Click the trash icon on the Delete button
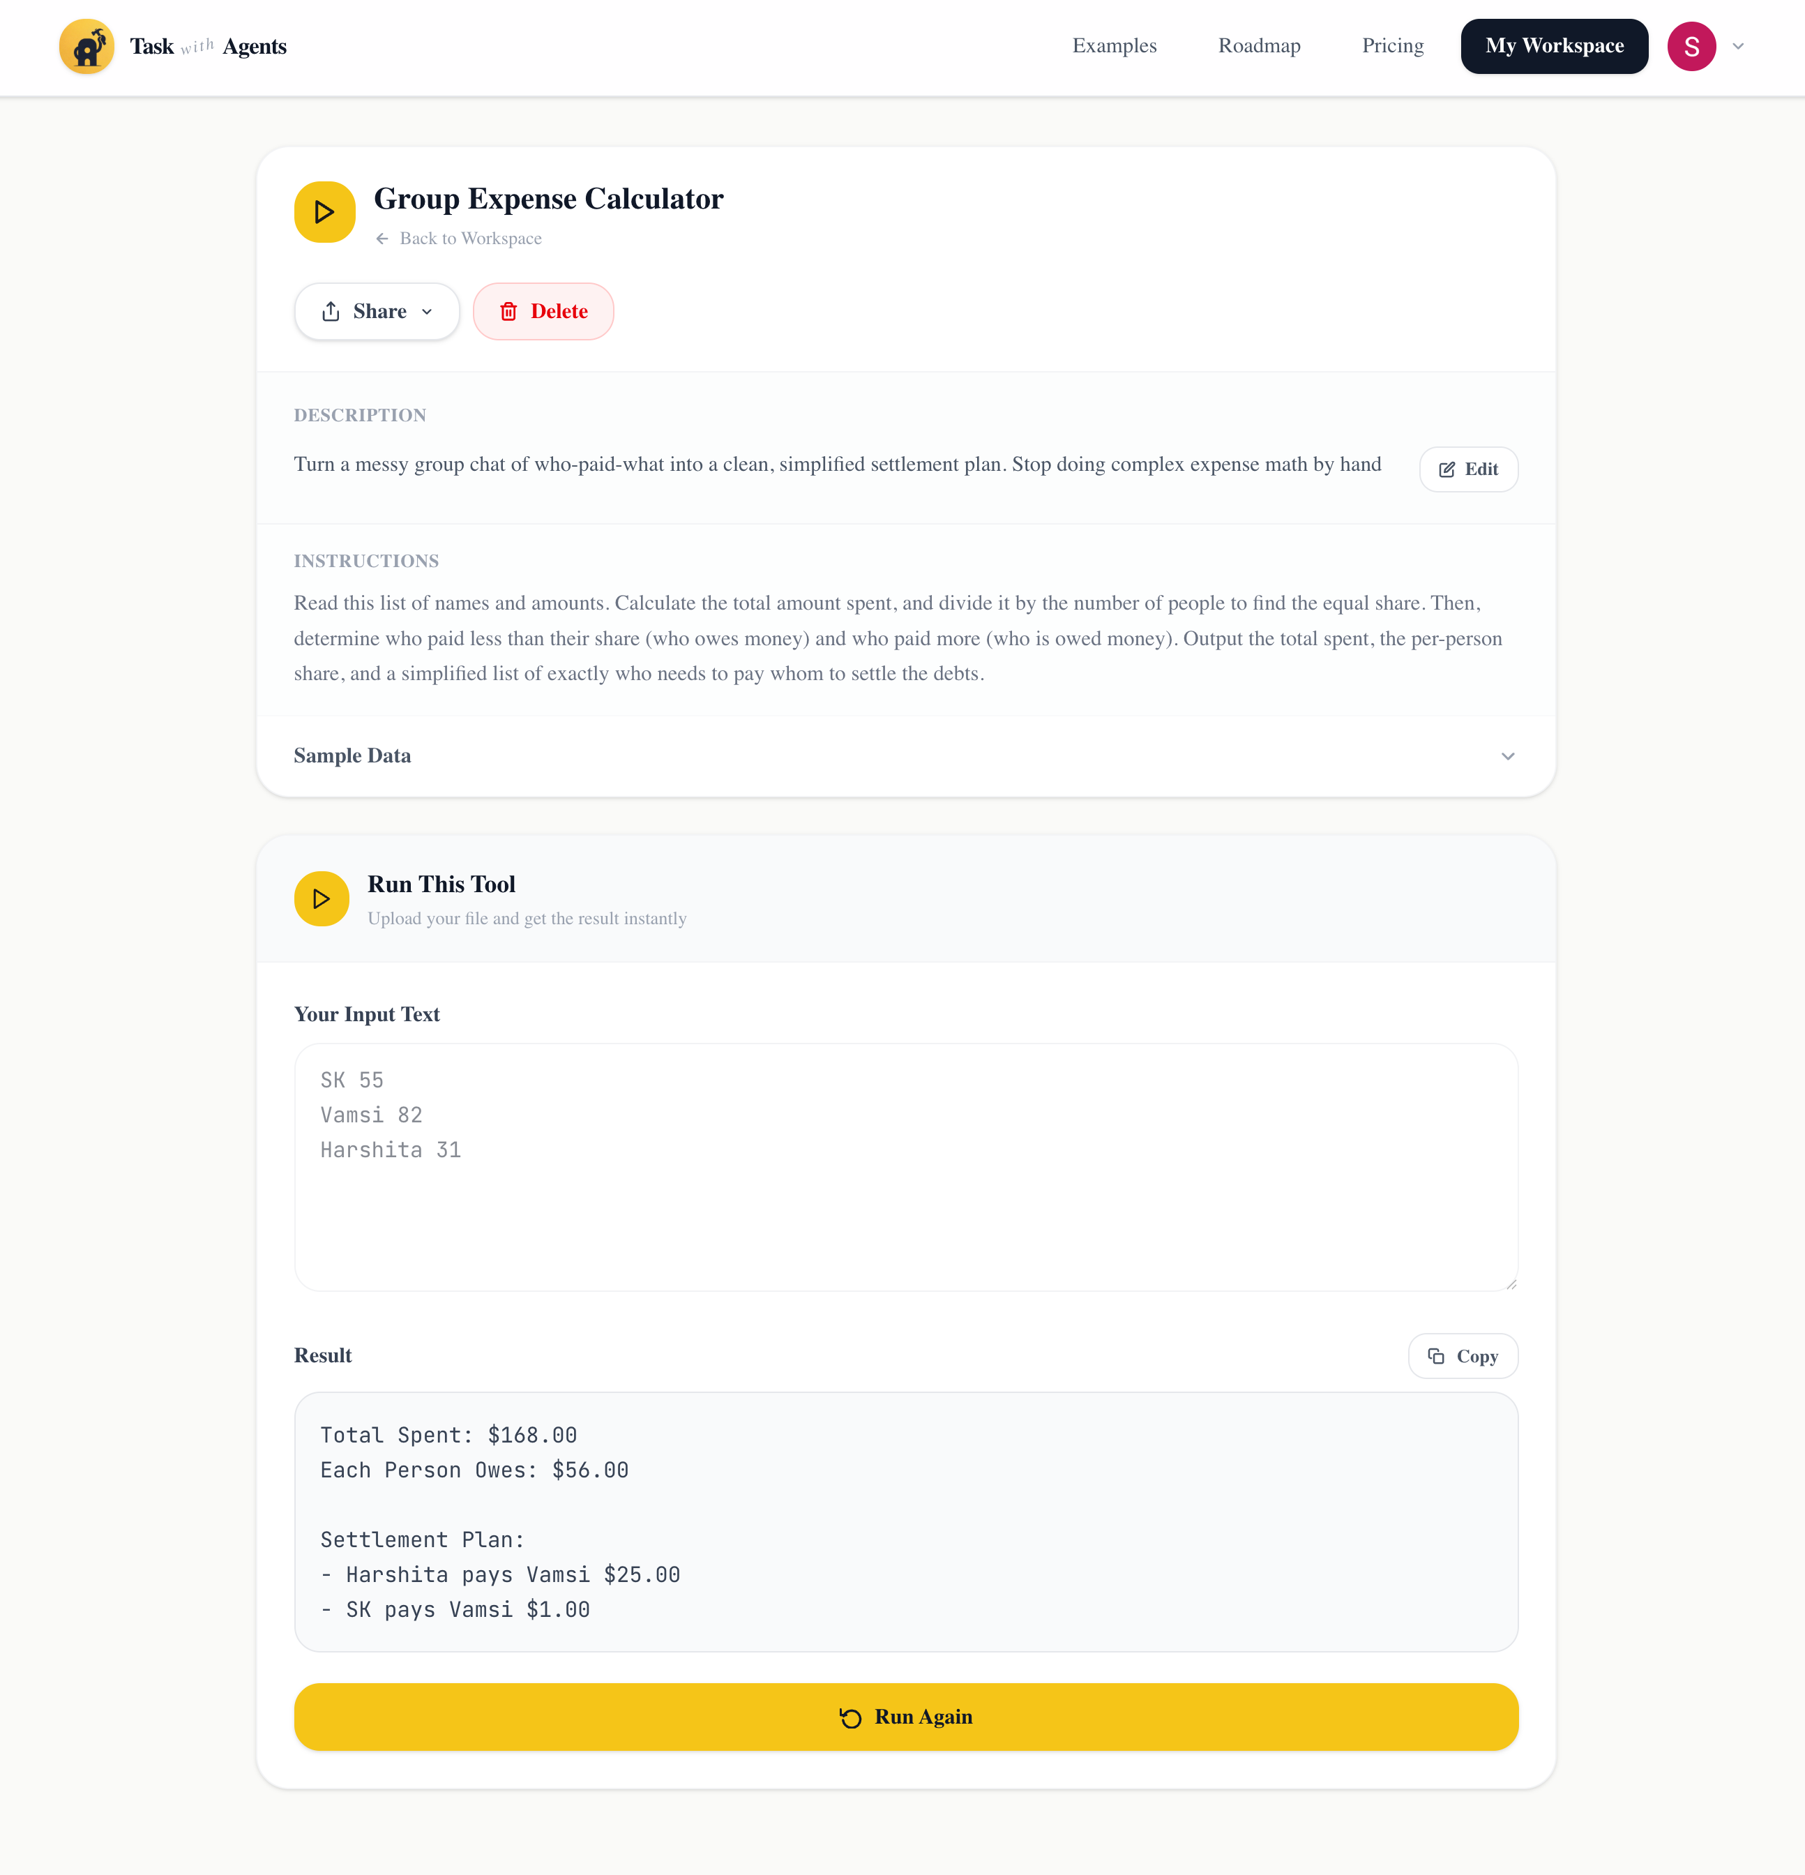This screenshot has width=1805, height=1875. coord(509,311)
